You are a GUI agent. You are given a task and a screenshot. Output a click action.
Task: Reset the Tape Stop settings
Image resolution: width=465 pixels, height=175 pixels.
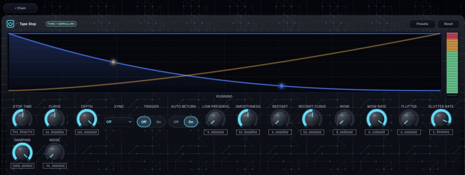coord(448,24)
